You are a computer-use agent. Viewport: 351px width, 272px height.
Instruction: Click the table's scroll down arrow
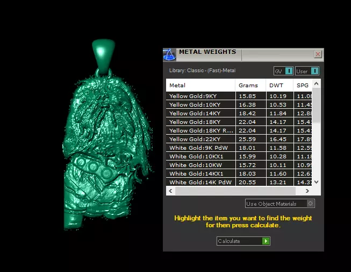[x=316, y=182]
